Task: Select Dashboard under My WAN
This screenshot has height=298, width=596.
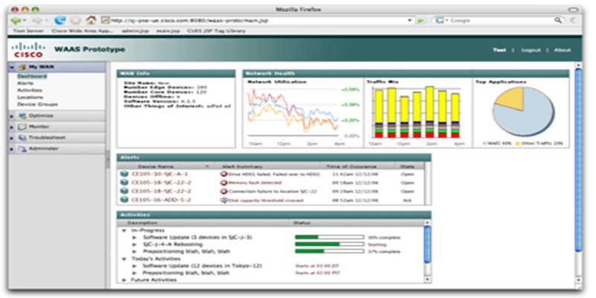Action: (32, 77)
